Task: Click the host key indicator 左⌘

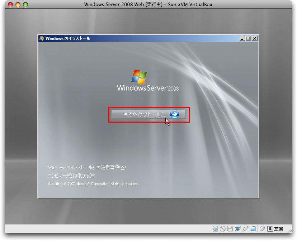Action: point(279,229)
